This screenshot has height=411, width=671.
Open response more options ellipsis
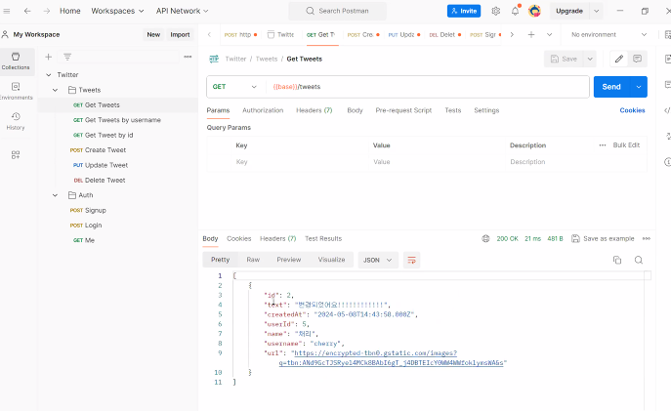coord(647,238)
